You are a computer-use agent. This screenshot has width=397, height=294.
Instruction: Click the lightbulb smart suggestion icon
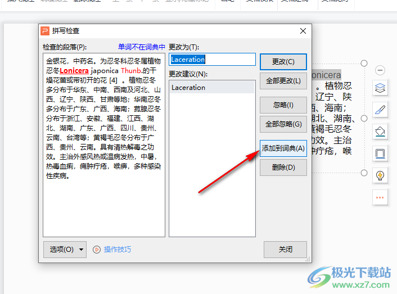tap(380, 175)
